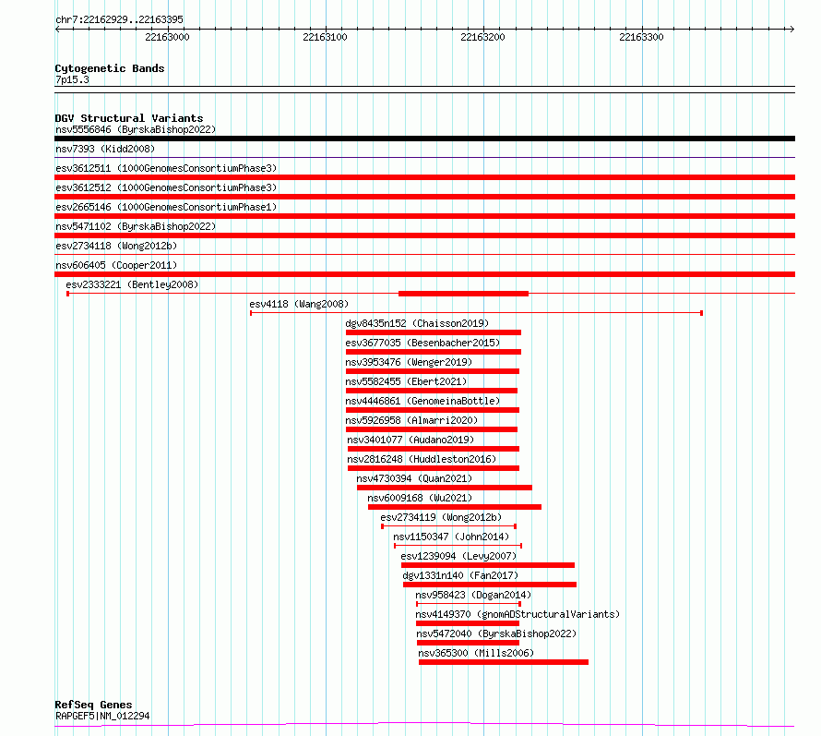Click the 22163100 ruler position label

point(325,37)
